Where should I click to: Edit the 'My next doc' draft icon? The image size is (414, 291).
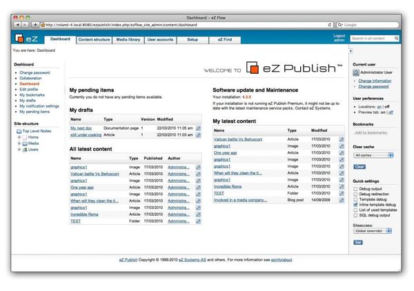tap(198, 128)
